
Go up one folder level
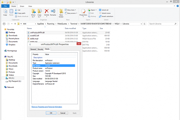click(x=15, y=24)
